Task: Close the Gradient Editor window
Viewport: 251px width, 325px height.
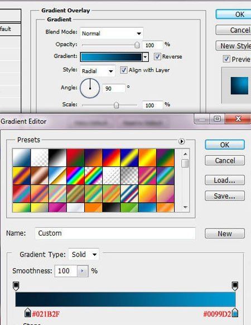Action: pos(238,119)
